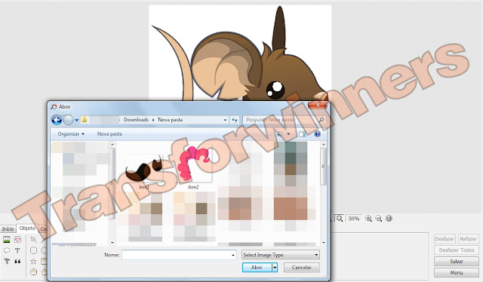Pick the rounded rectangle shape tool
The image size is (483, 282).
click(33, 250)
